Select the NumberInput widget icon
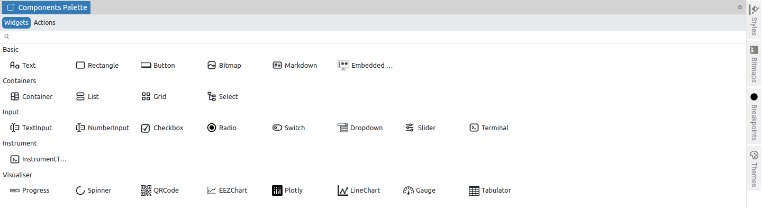The image size is (762, 208). (80, 128)
